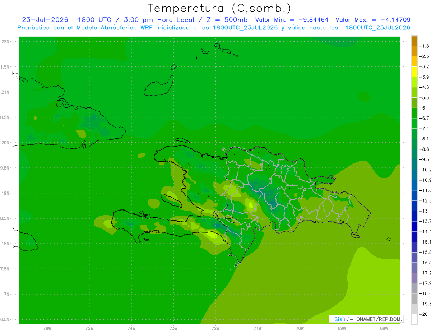The height and width of the screenshot is (333, 431).
Task: Click the -13 legend value
Action: (425, 211)
